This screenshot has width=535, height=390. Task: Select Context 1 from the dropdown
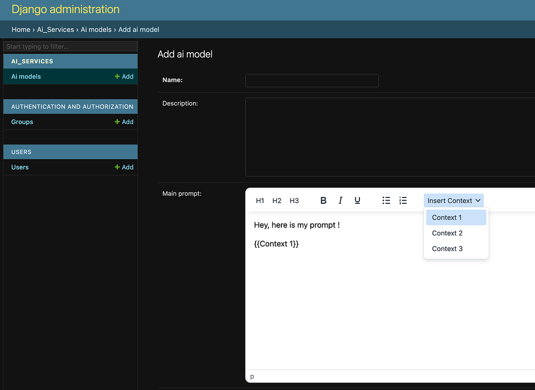tap(447, 217)
